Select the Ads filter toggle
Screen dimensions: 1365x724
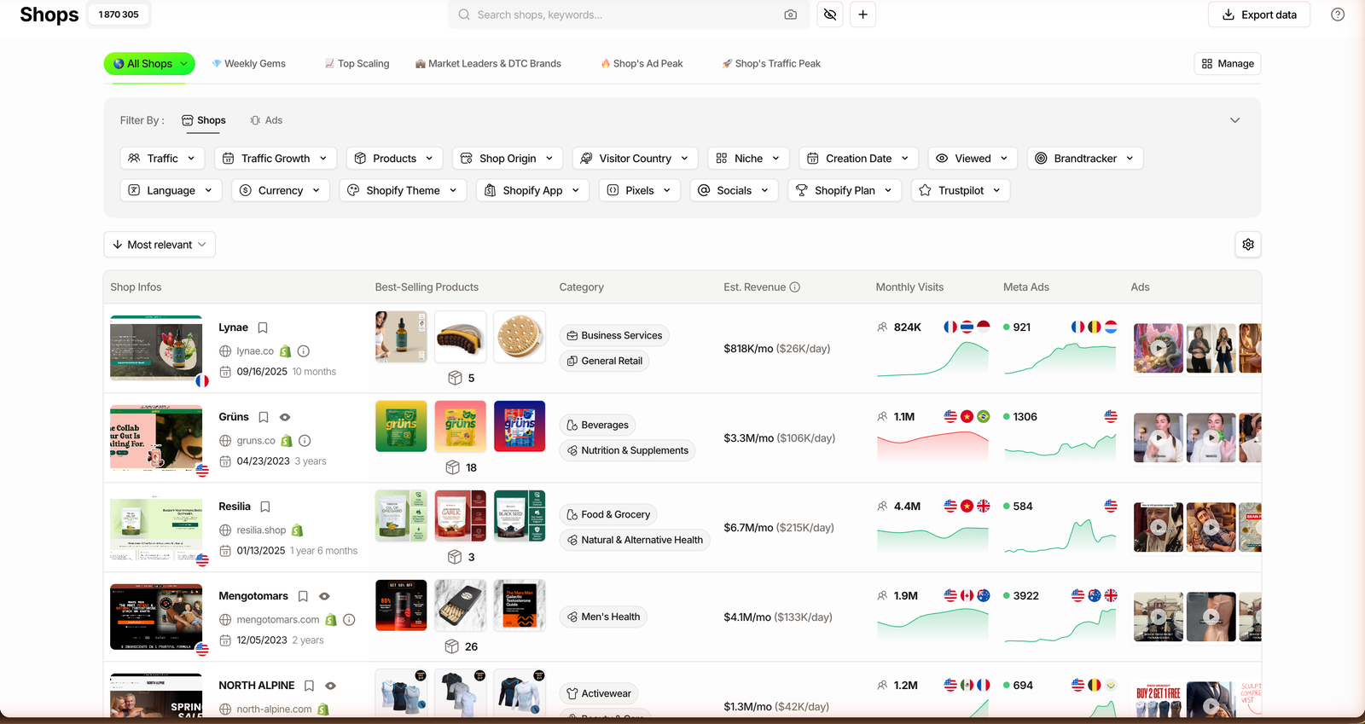click(x=266, y=120)
